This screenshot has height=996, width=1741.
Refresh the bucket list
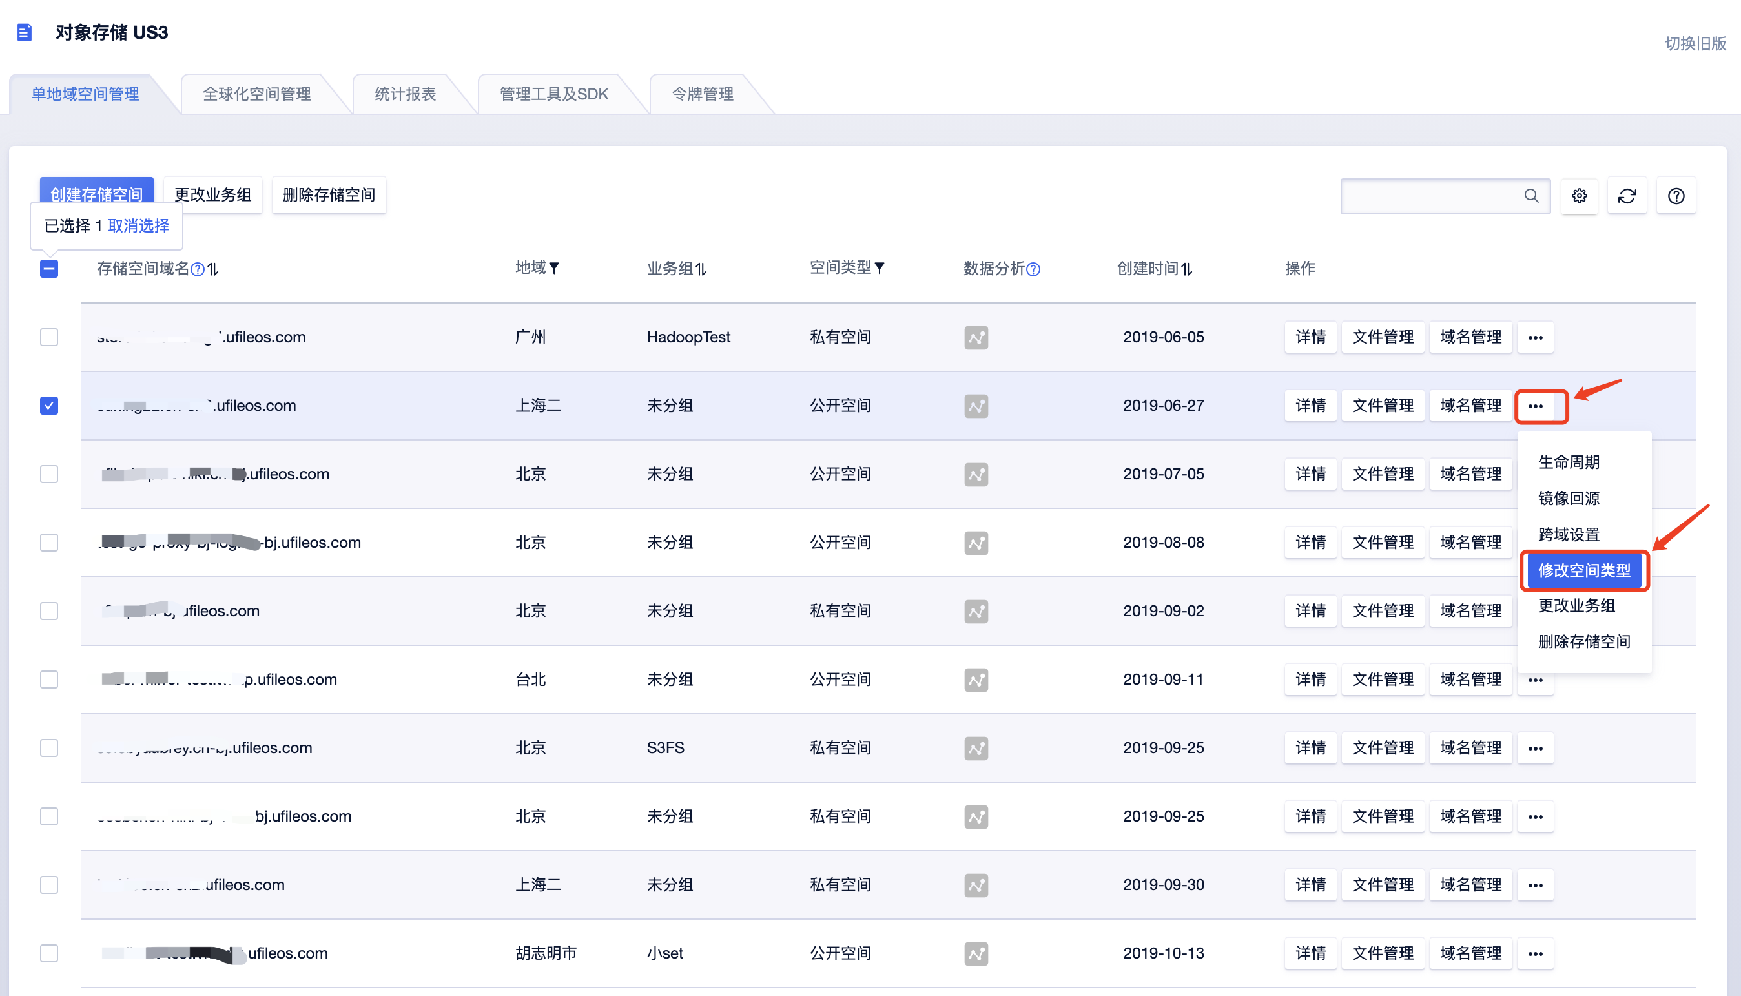(x=1627, y=196)
